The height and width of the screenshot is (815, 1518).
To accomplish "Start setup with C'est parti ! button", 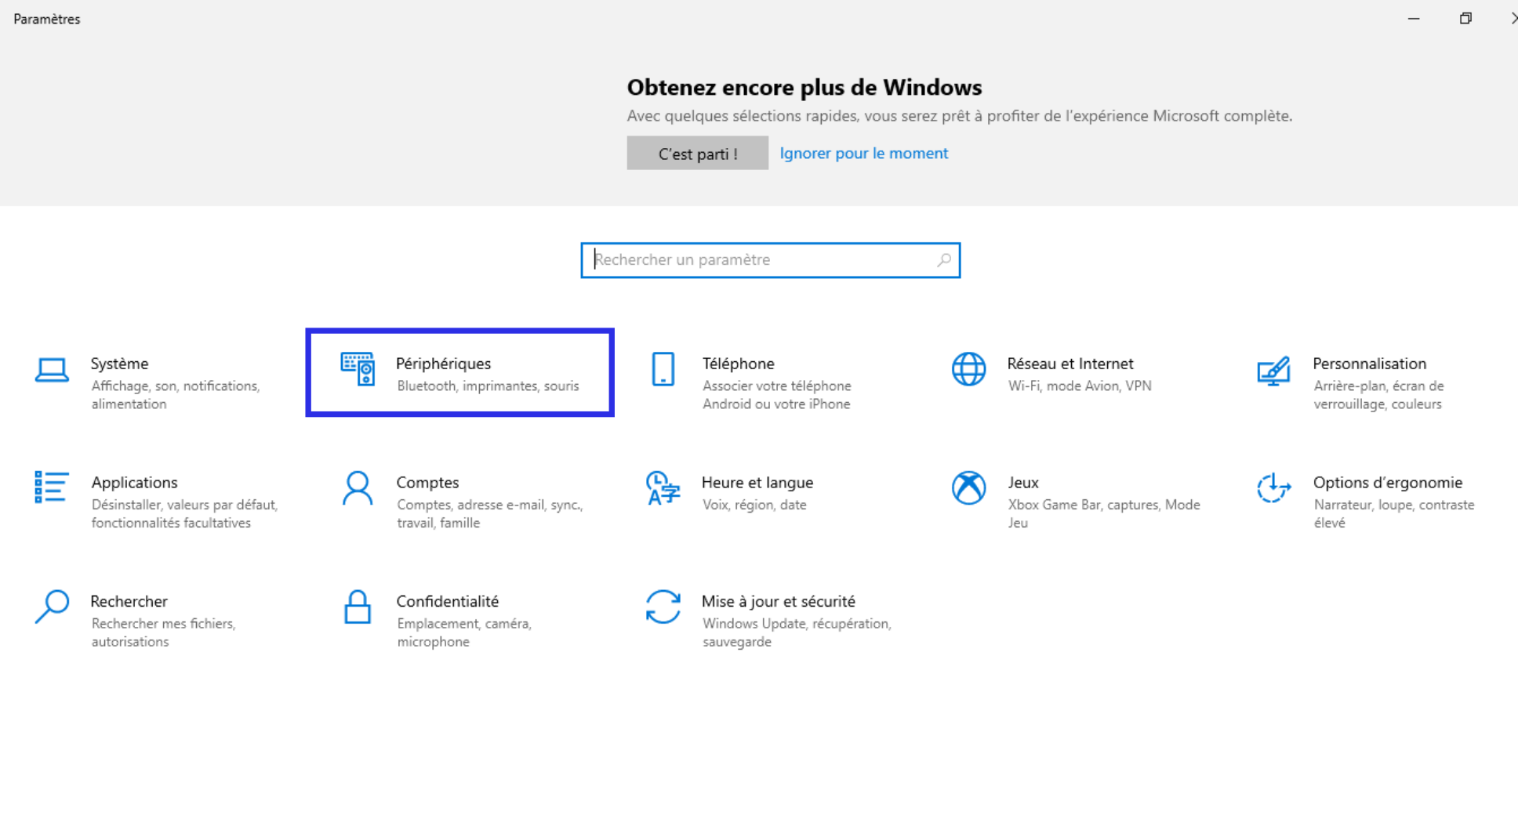I will click(x=697, y=153).
